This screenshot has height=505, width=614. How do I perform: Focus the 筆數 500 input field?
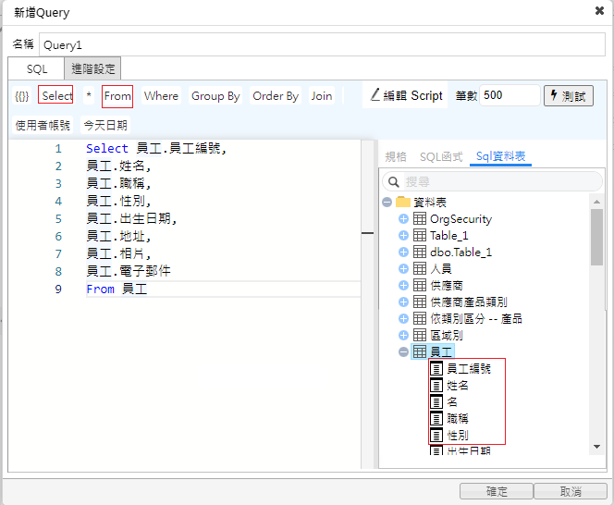[510, 95]
